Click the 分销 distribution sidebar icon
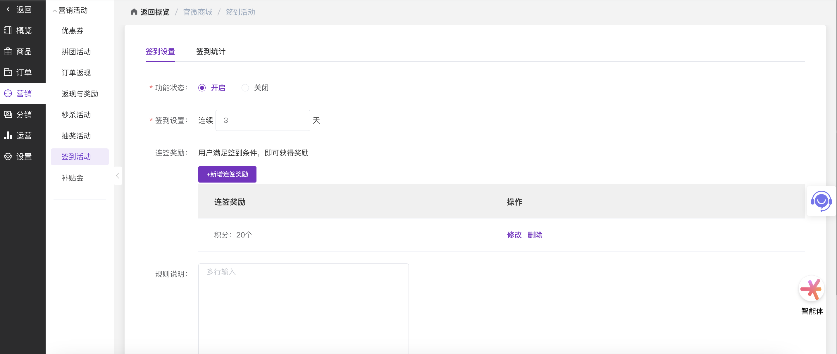837x354 pixels. (8, 114)
